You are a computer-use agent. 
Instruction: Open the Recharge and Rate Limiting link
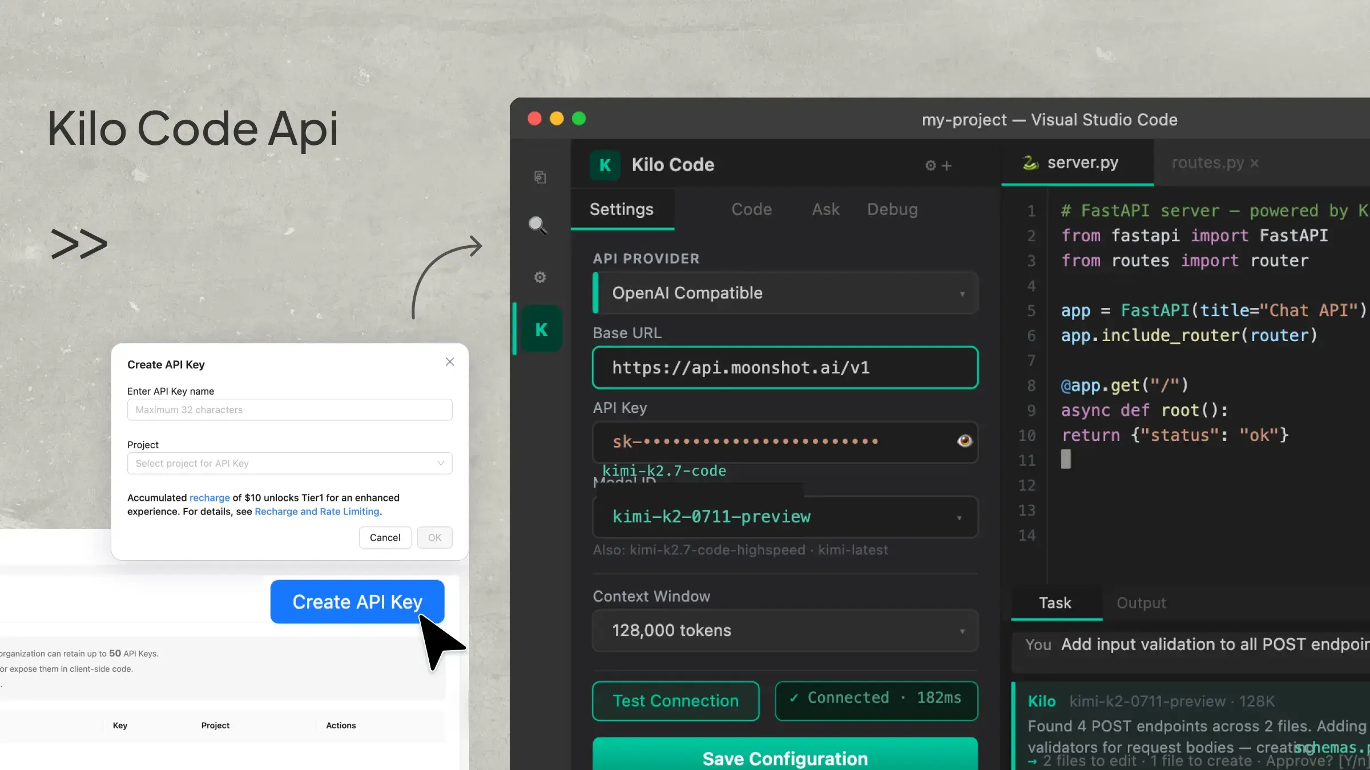317,511
